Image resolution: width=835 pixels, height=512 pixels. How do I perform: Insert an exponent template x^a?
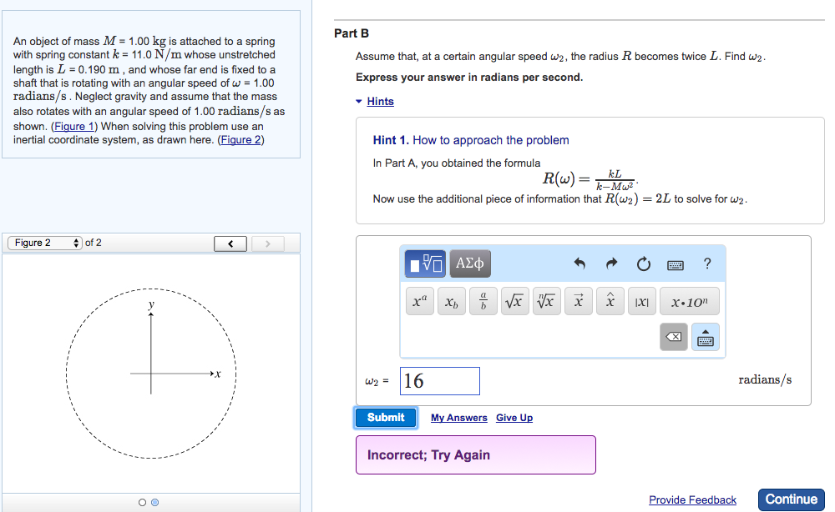click(x=419, y=301)
